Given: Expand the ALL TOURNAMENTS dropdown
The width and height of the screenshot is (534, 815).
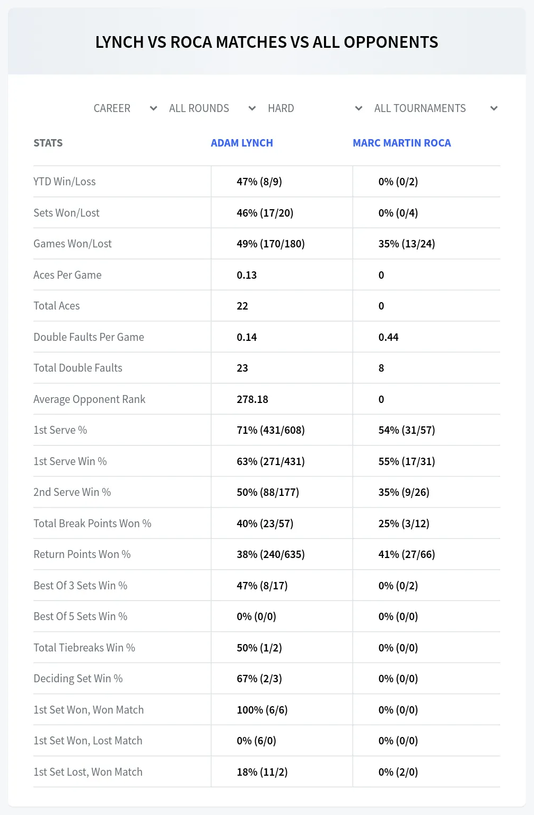Looking at the screenshot, I should 436,108.
